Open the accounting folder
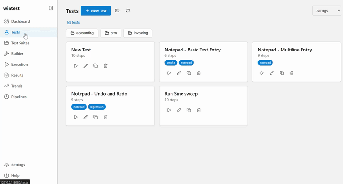Screen dimensions: 343x184 coord(82,33)
